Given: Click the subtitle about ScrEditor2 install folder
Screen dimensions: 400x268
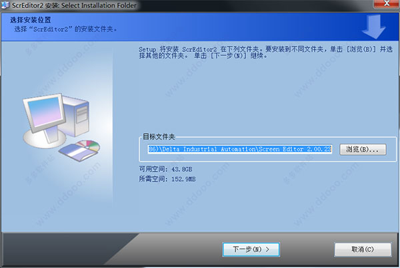Looking at the screenshot, I should pyautogui.click(x=65, y=29).
